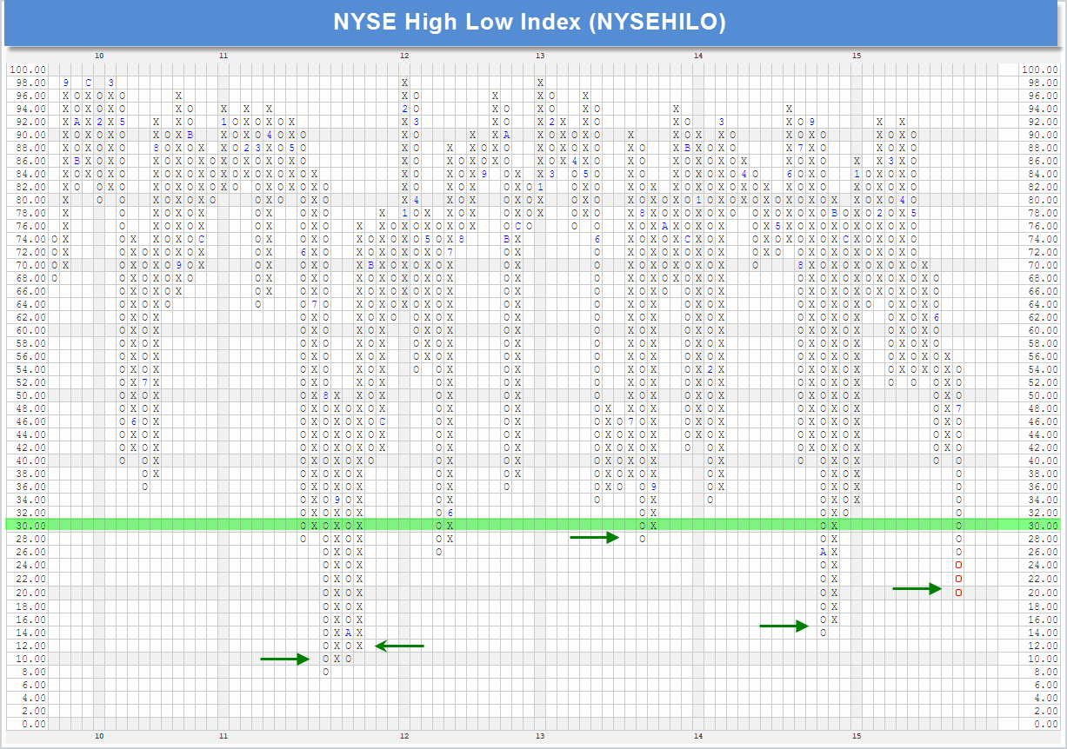Click the blue A on 26.00 row
Screen dimensions: 1067x749
pos(823,552)
